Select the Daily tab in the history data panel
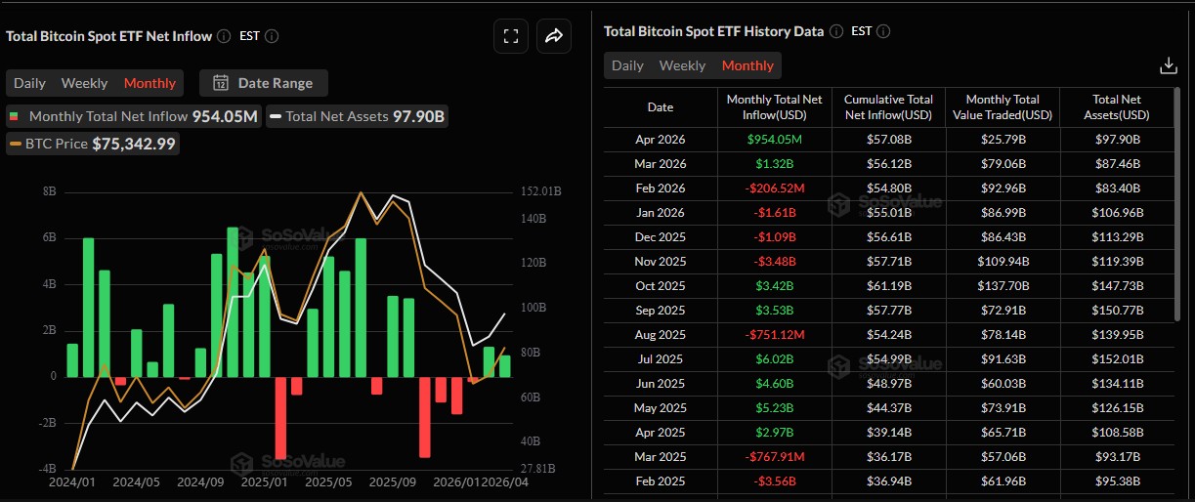The image size is (1195, 502). [x=627, y=65]
